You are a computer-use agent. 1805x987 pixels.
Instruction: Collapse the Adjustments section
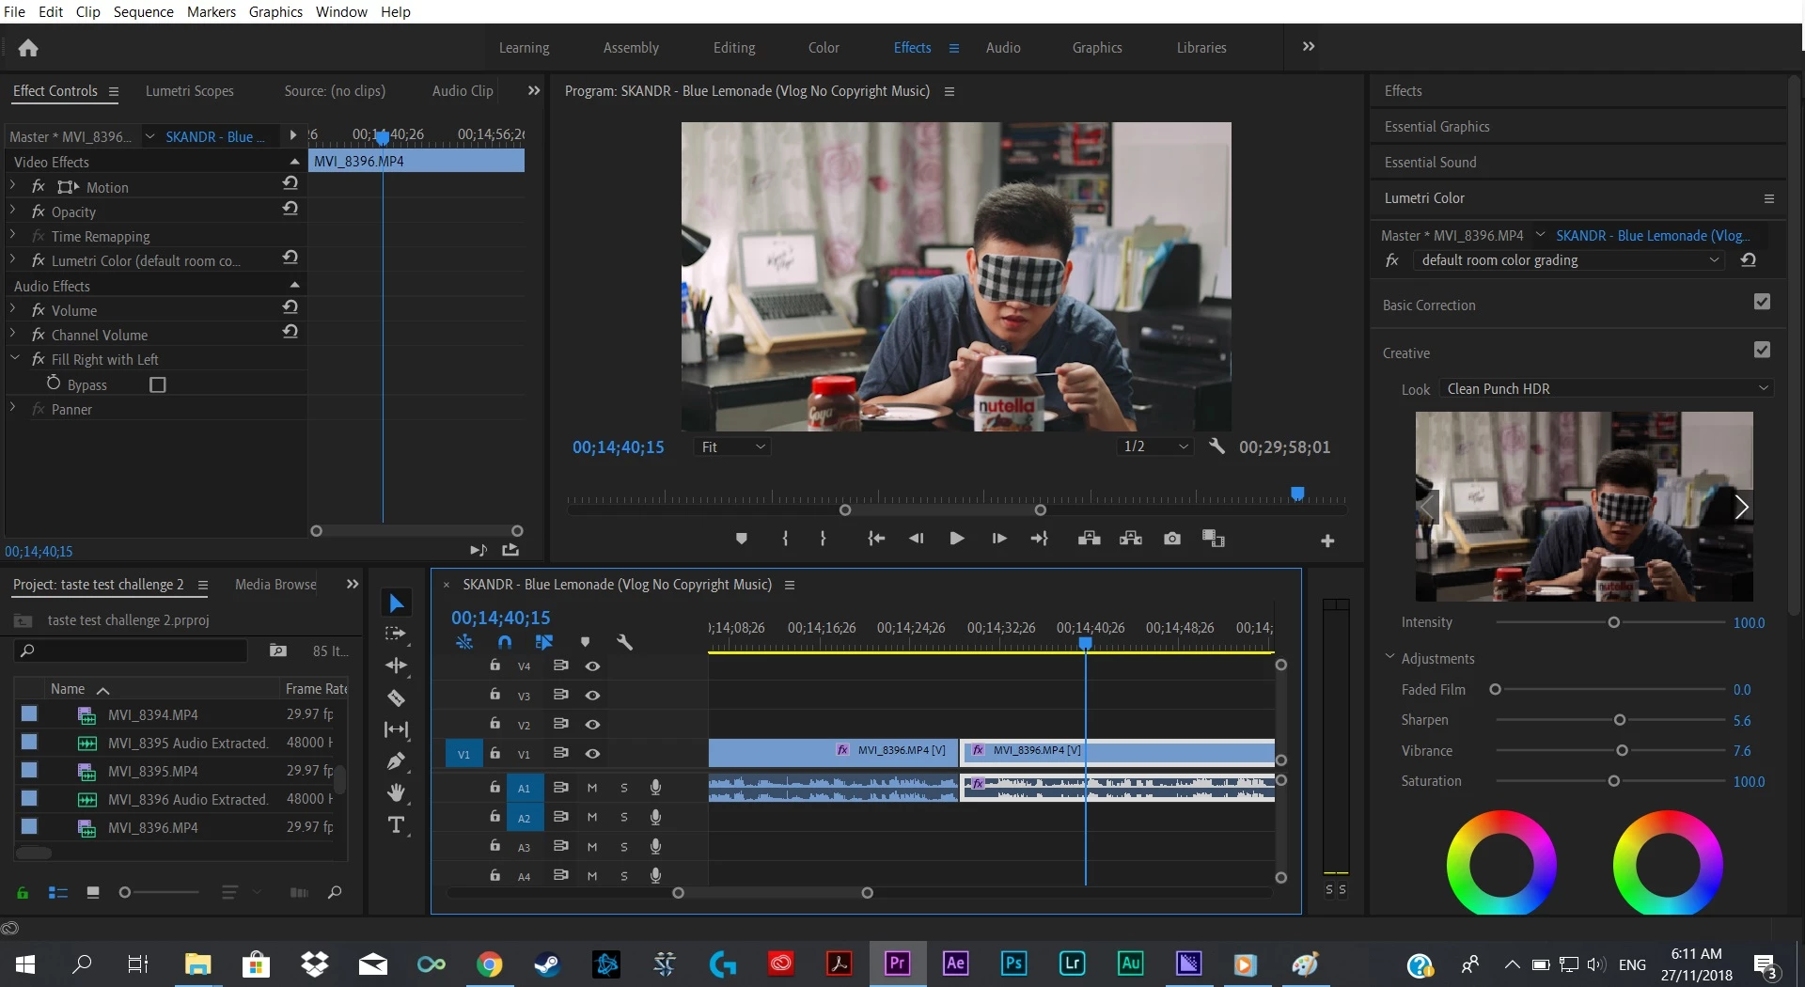[1390, 658]
